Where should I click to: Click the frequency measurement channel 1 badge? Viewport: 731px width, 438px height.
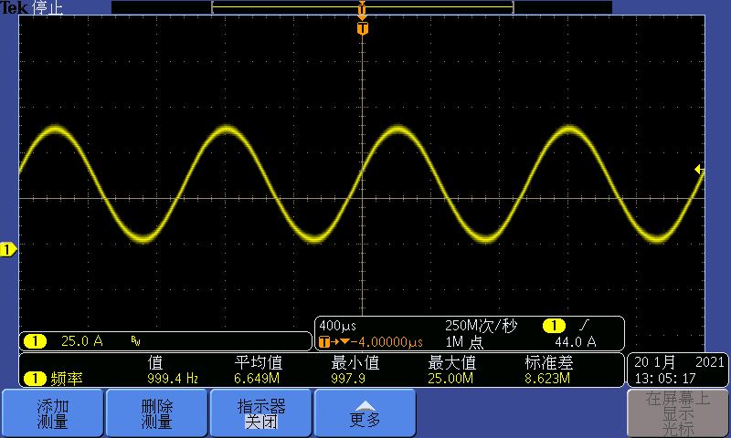(35, 378)
